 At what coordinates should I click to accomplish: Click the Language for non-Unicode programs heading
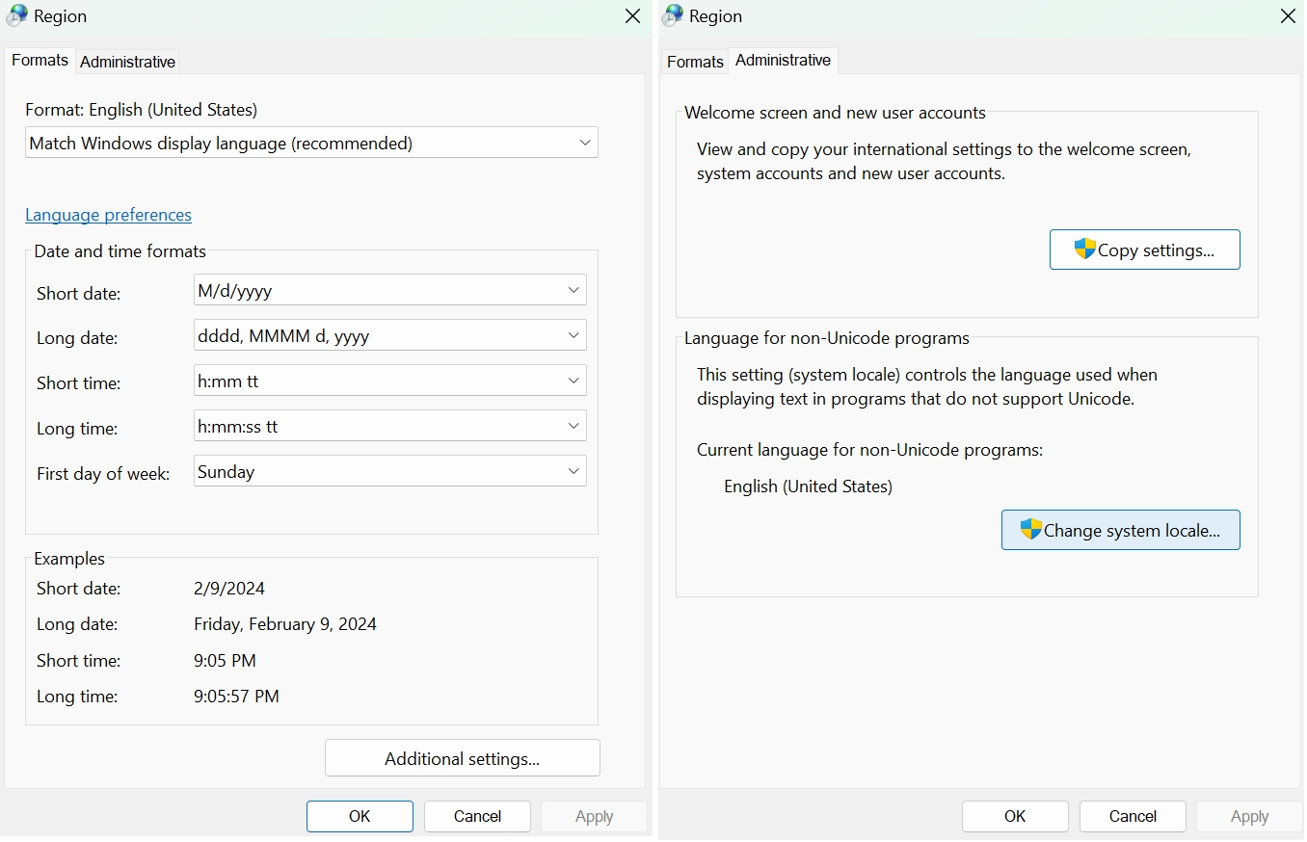827,338
